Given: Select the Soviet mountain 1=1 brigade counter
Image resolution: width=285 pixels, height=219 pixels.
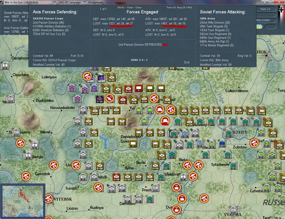Looking at the screenshot, I should coord(122,121).
